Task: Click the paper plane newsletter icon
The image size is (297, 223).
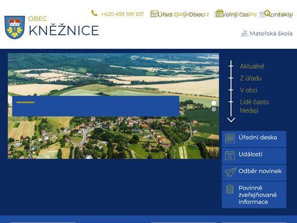Action: pos(230,172)
